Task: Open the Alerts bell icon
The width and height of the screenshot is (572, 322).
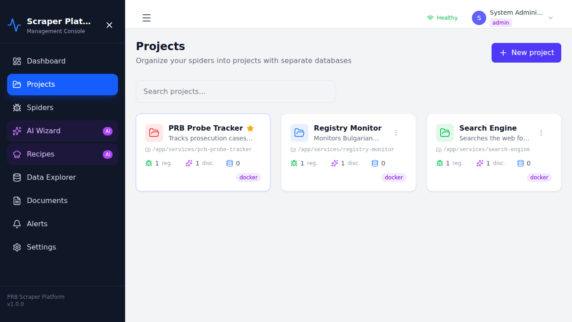Action: point(17,224)
